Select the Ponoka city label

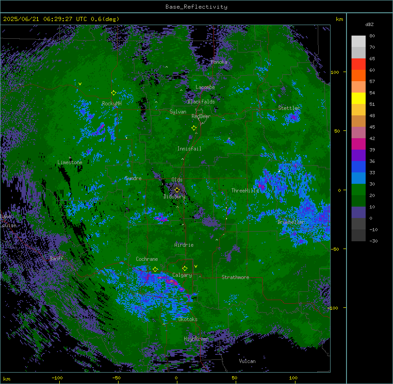pos(219,62)
